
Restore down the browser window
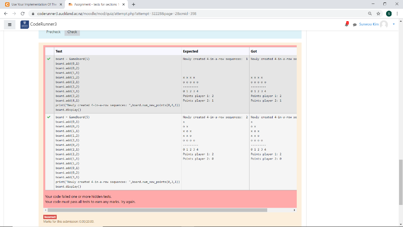(385, 4)
